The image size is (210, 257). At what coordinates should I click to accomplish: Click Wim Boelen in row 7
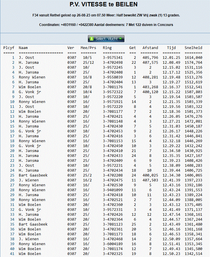(x=30, y=87)
